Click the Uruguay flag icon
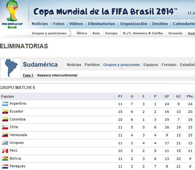 click(x=5, y=143)
